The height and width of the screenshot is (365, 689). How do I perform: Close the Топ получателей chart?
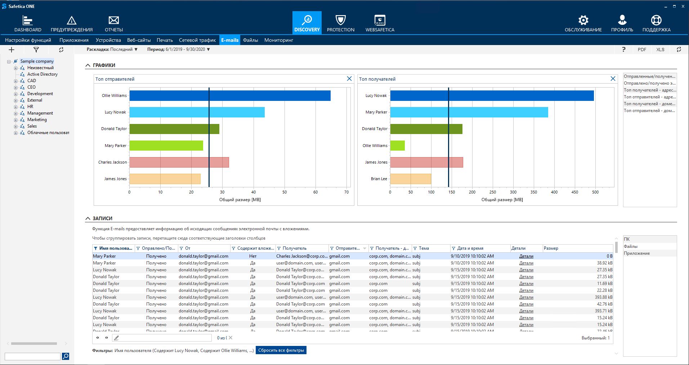[x=613, y=79]
